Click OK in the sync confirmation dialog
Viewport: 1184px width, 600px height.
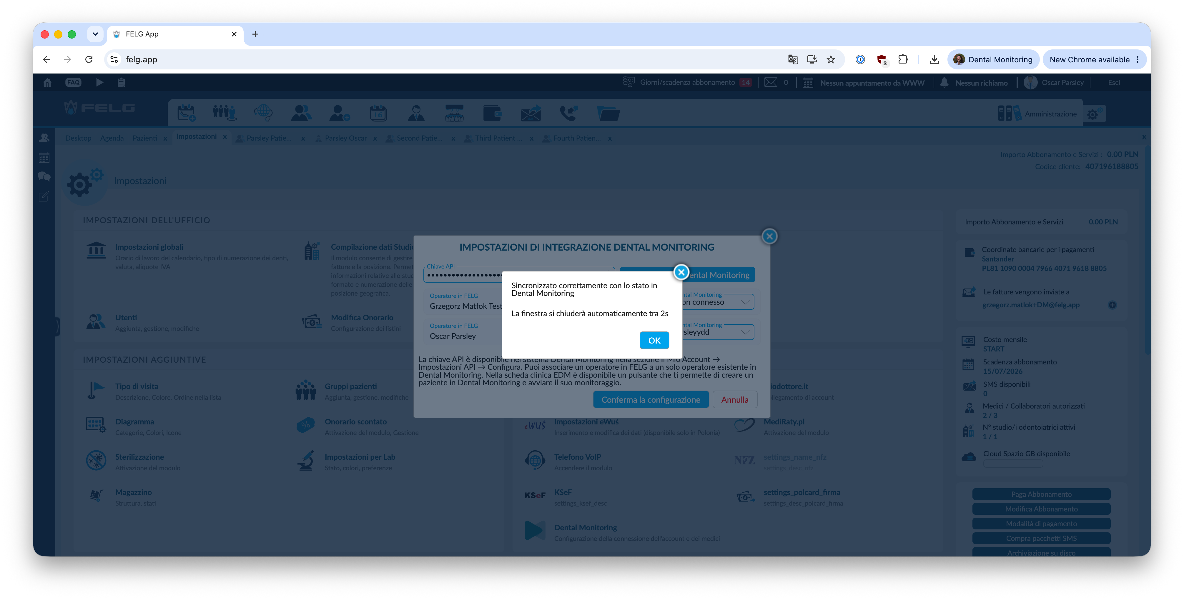pos(653,340)
